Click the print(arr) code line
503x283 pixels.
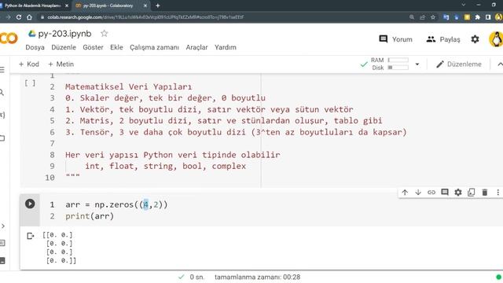click(90, 216)
